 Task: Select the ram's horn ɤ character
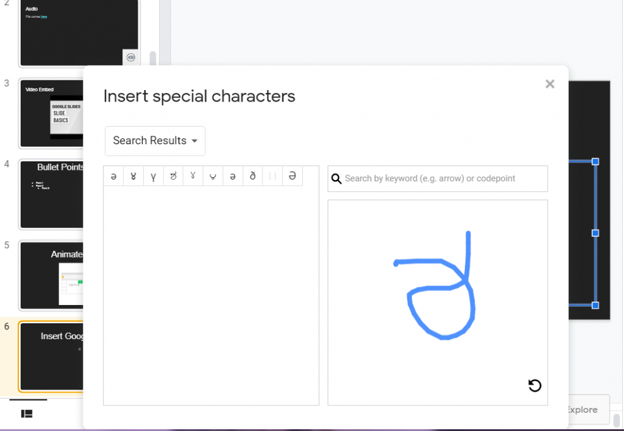(133, 176)
